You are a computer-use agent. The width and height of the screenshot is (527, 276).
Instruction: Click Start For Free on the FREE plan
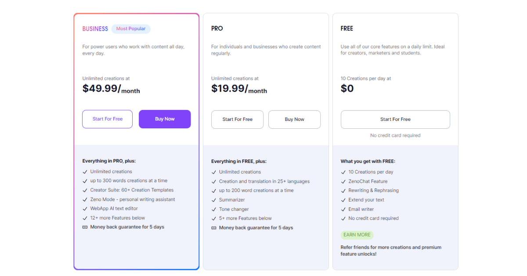pos(395,119)
